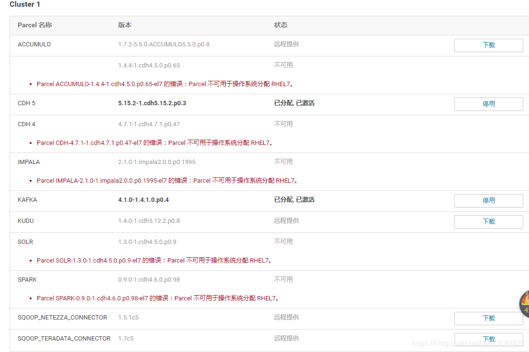Click the '版本' column header
The image size is (529, 352).
click(x=124, y=25)
